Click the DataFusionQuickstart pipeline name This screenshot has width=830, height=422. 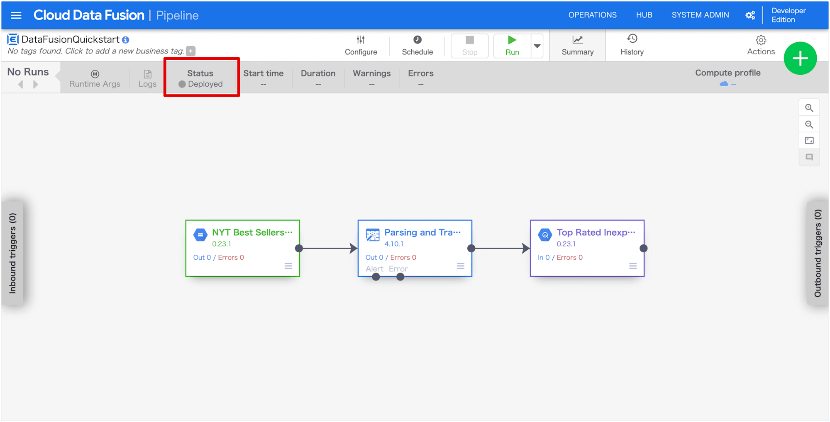pos(70,39)
